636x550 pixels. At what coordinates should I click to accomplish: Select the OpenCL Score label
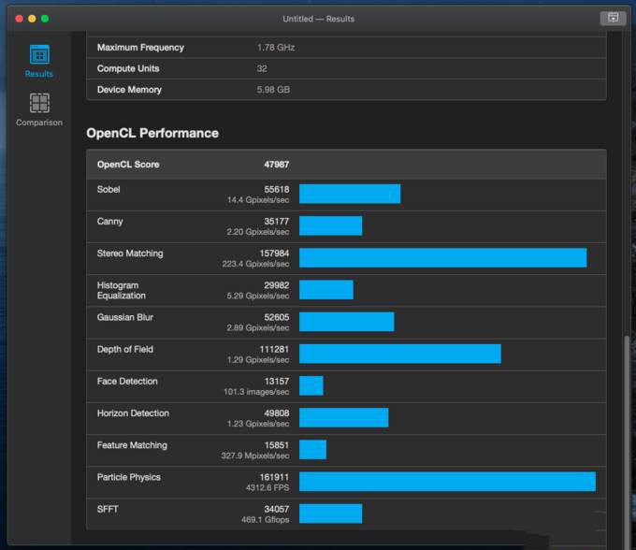pyautogui.click(x=128, y=165)
